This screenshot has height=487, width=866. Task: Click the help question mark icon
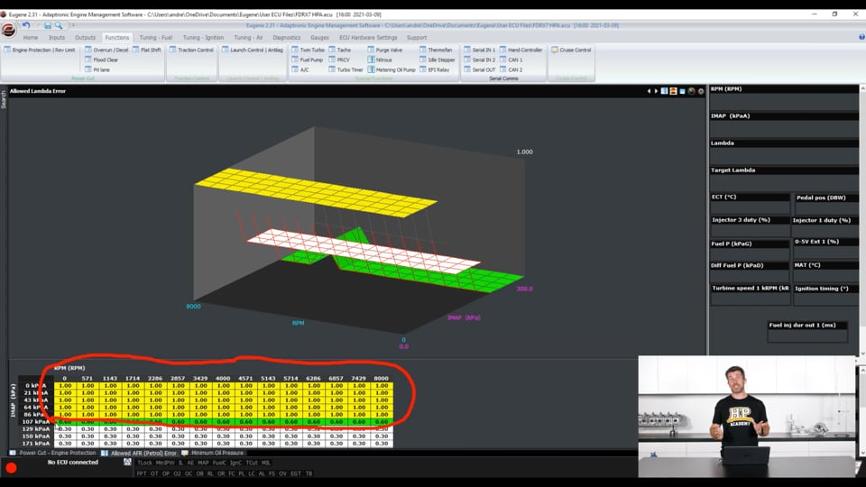pos(861,37)
